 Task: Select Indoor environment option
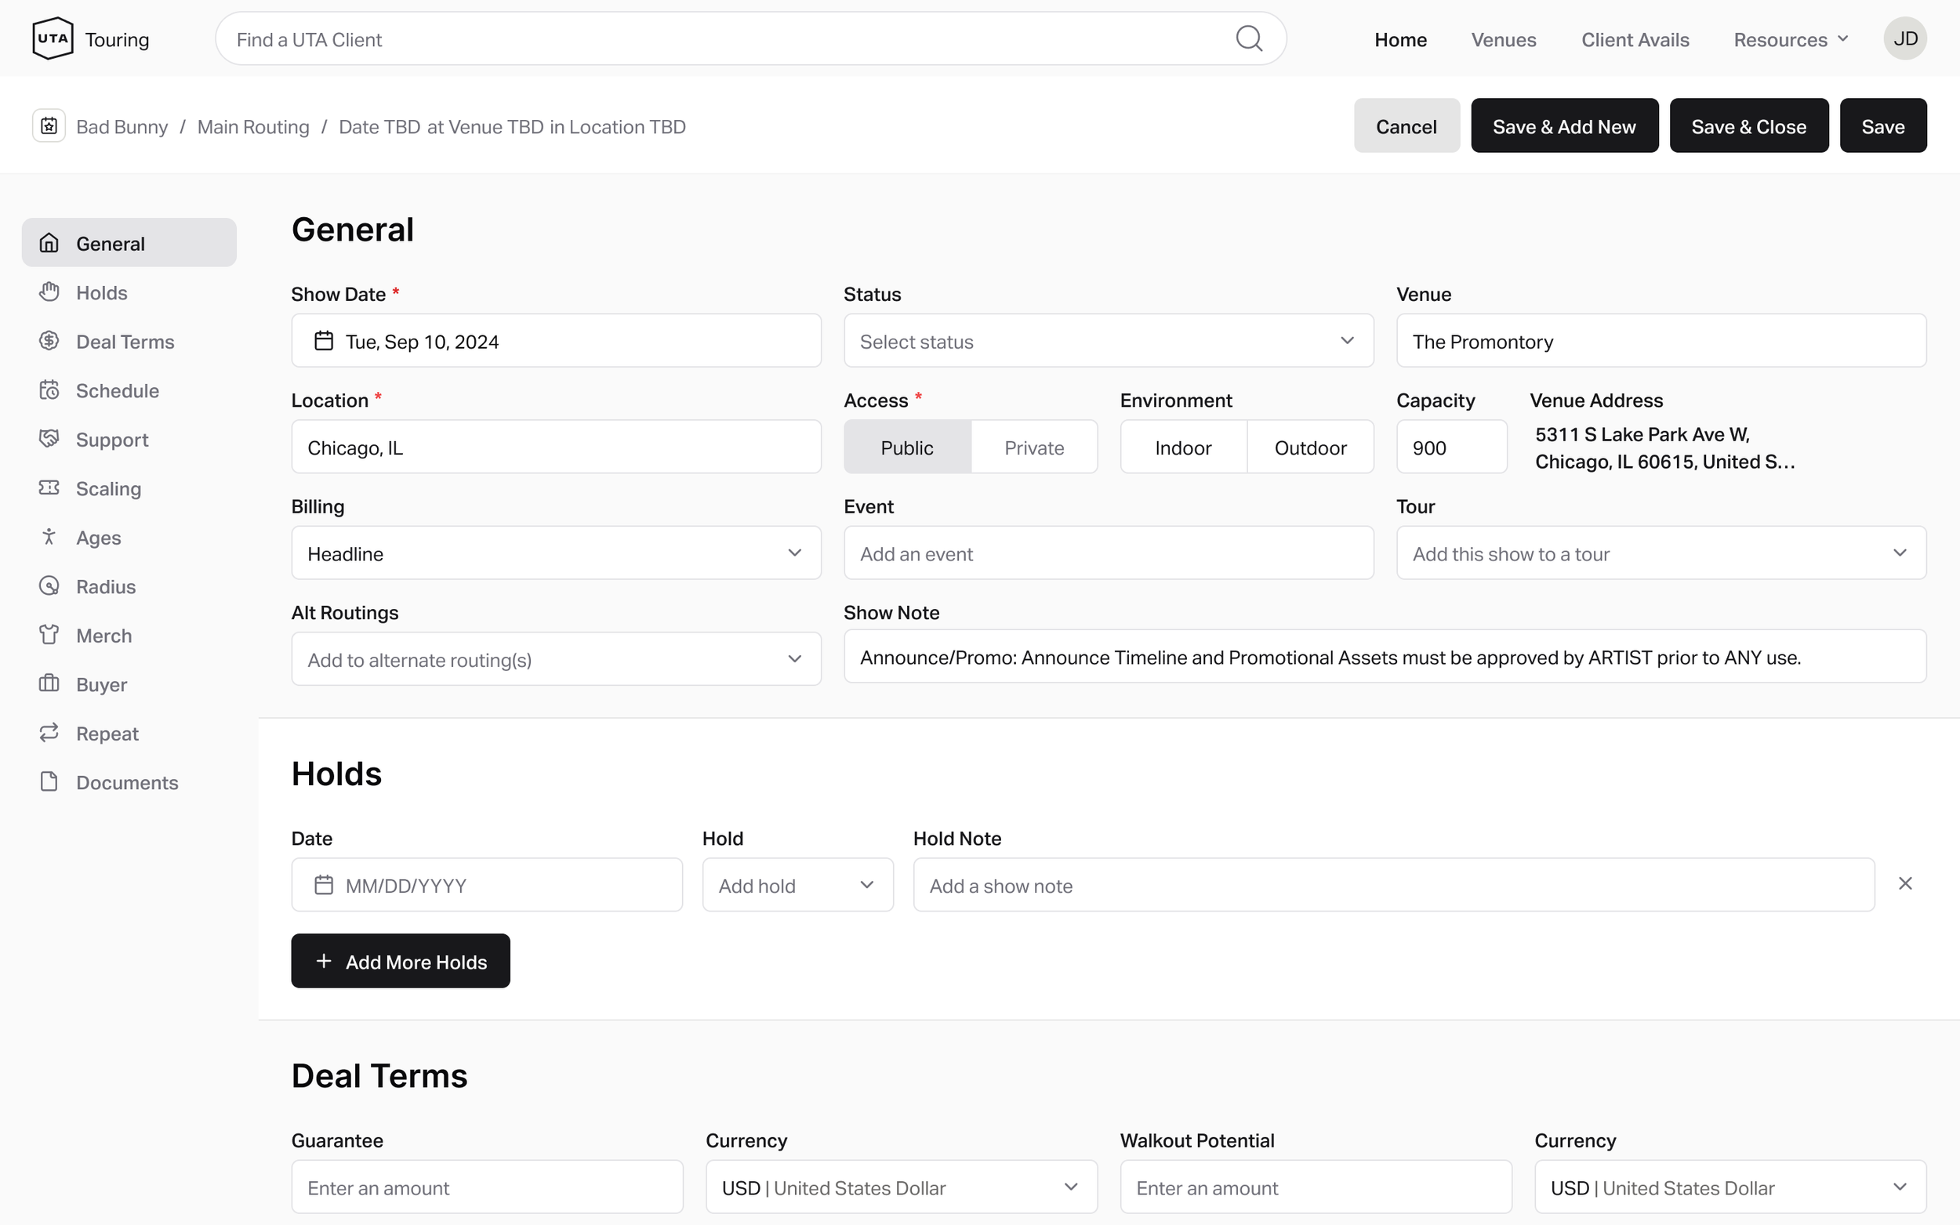(x=1183, y=447)
